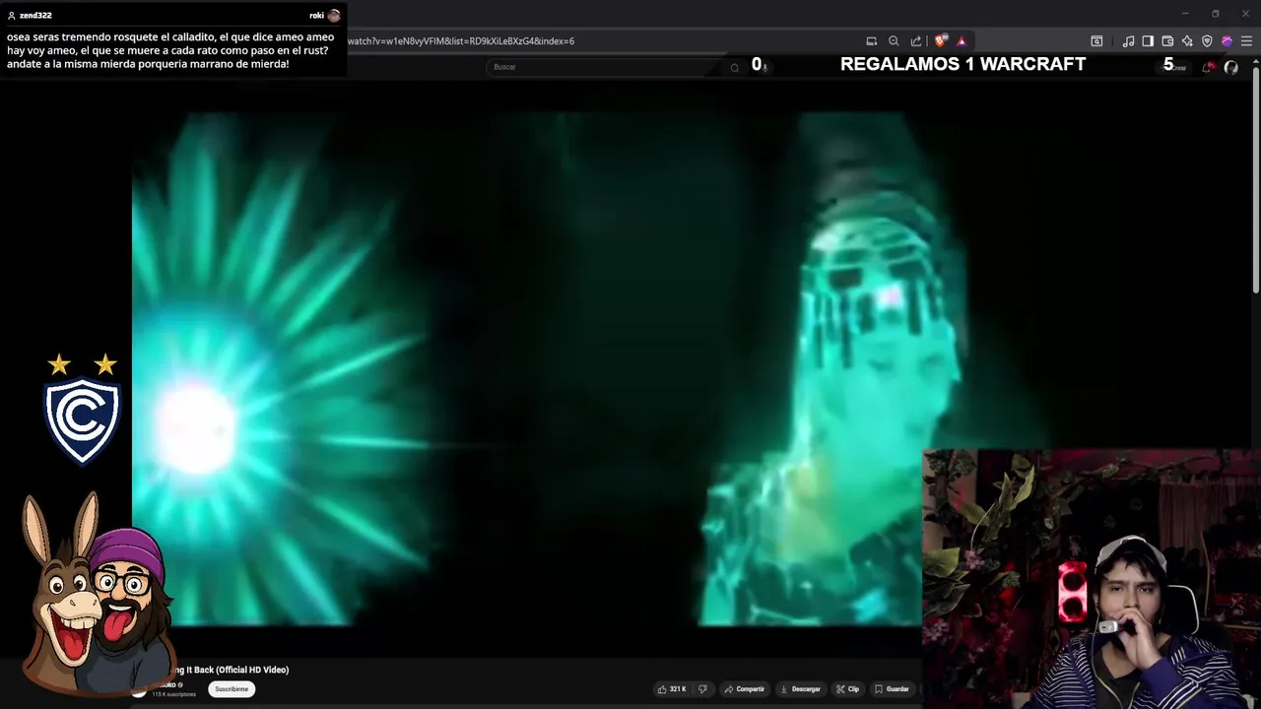Open the browser hamburger main menu
The height and width of the screenshot is (709, 1261).
point(1246,41)
